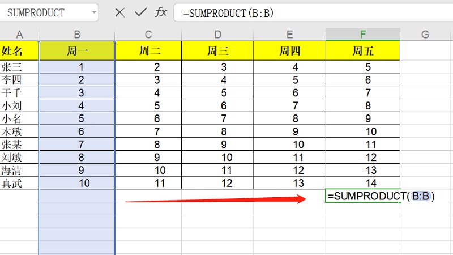
Task: Expand the Name Box function dropdown arrow
Action: (x=89, y=12)
